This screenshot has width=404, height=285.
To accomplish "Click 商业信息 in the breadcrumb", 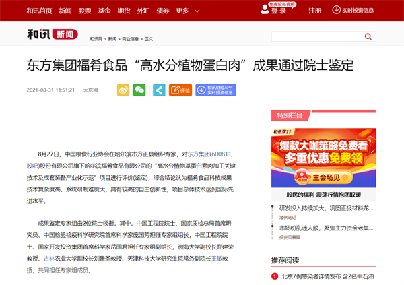I will point(131,39).
